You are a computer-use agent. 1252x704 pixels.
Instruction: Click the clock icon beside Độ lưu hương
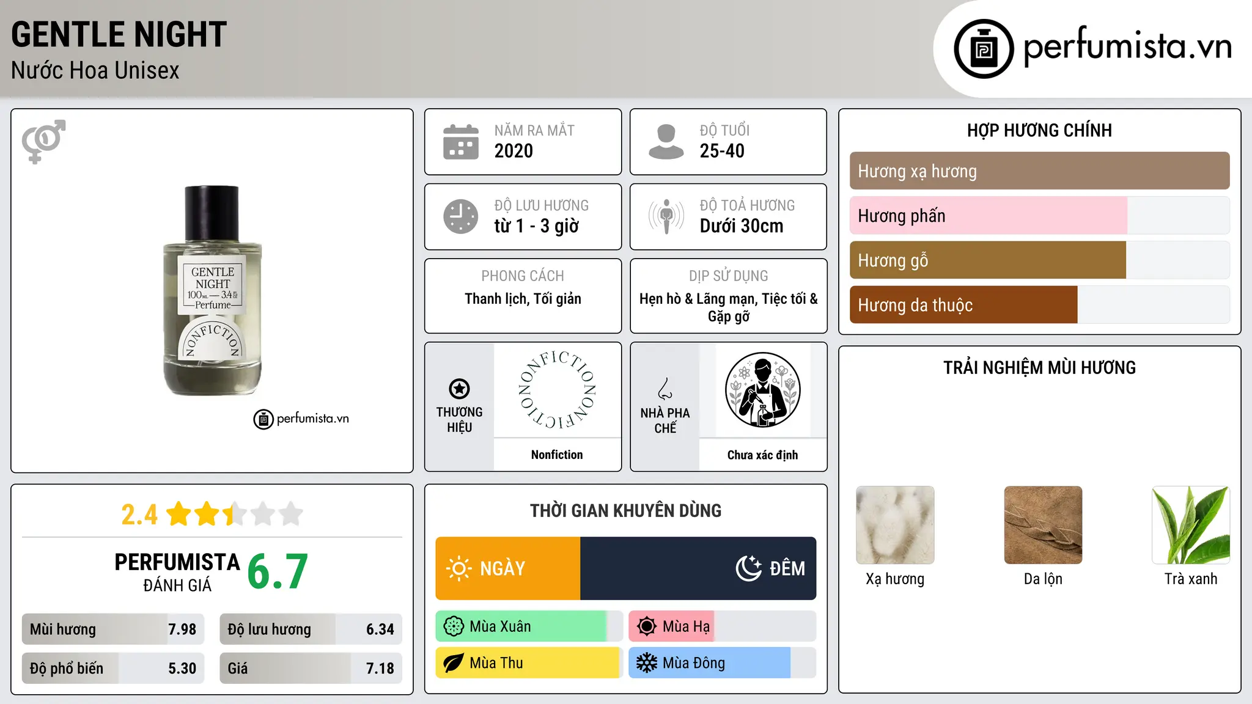click(460, 216)
